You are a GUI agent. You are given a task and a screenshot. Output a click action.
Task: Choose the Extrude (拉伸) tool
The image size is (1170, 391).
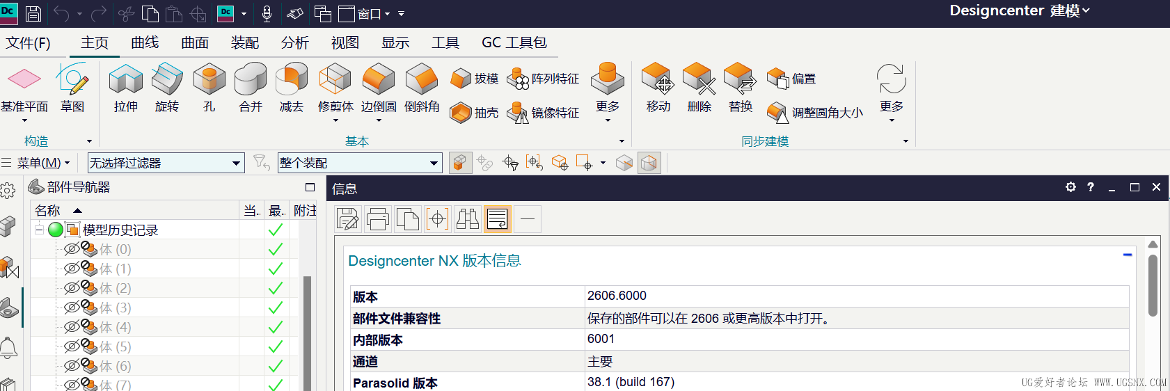coord(126,87)
